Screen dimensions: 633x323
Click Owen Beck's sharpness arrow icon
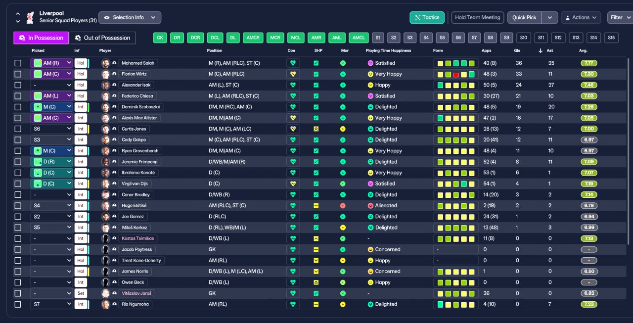(x=316, y=282)
